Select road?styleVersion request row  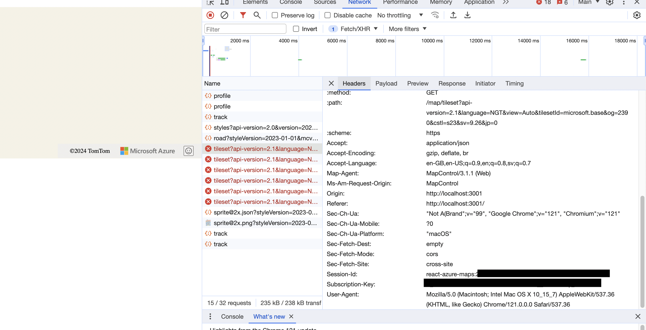[262, 138]
